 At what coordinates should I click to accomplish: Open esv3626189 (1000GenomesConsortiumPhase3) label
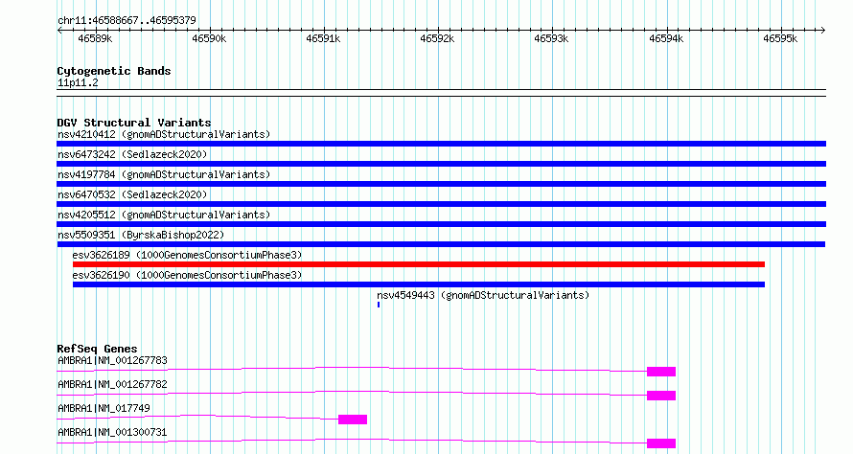click(187, 255)
